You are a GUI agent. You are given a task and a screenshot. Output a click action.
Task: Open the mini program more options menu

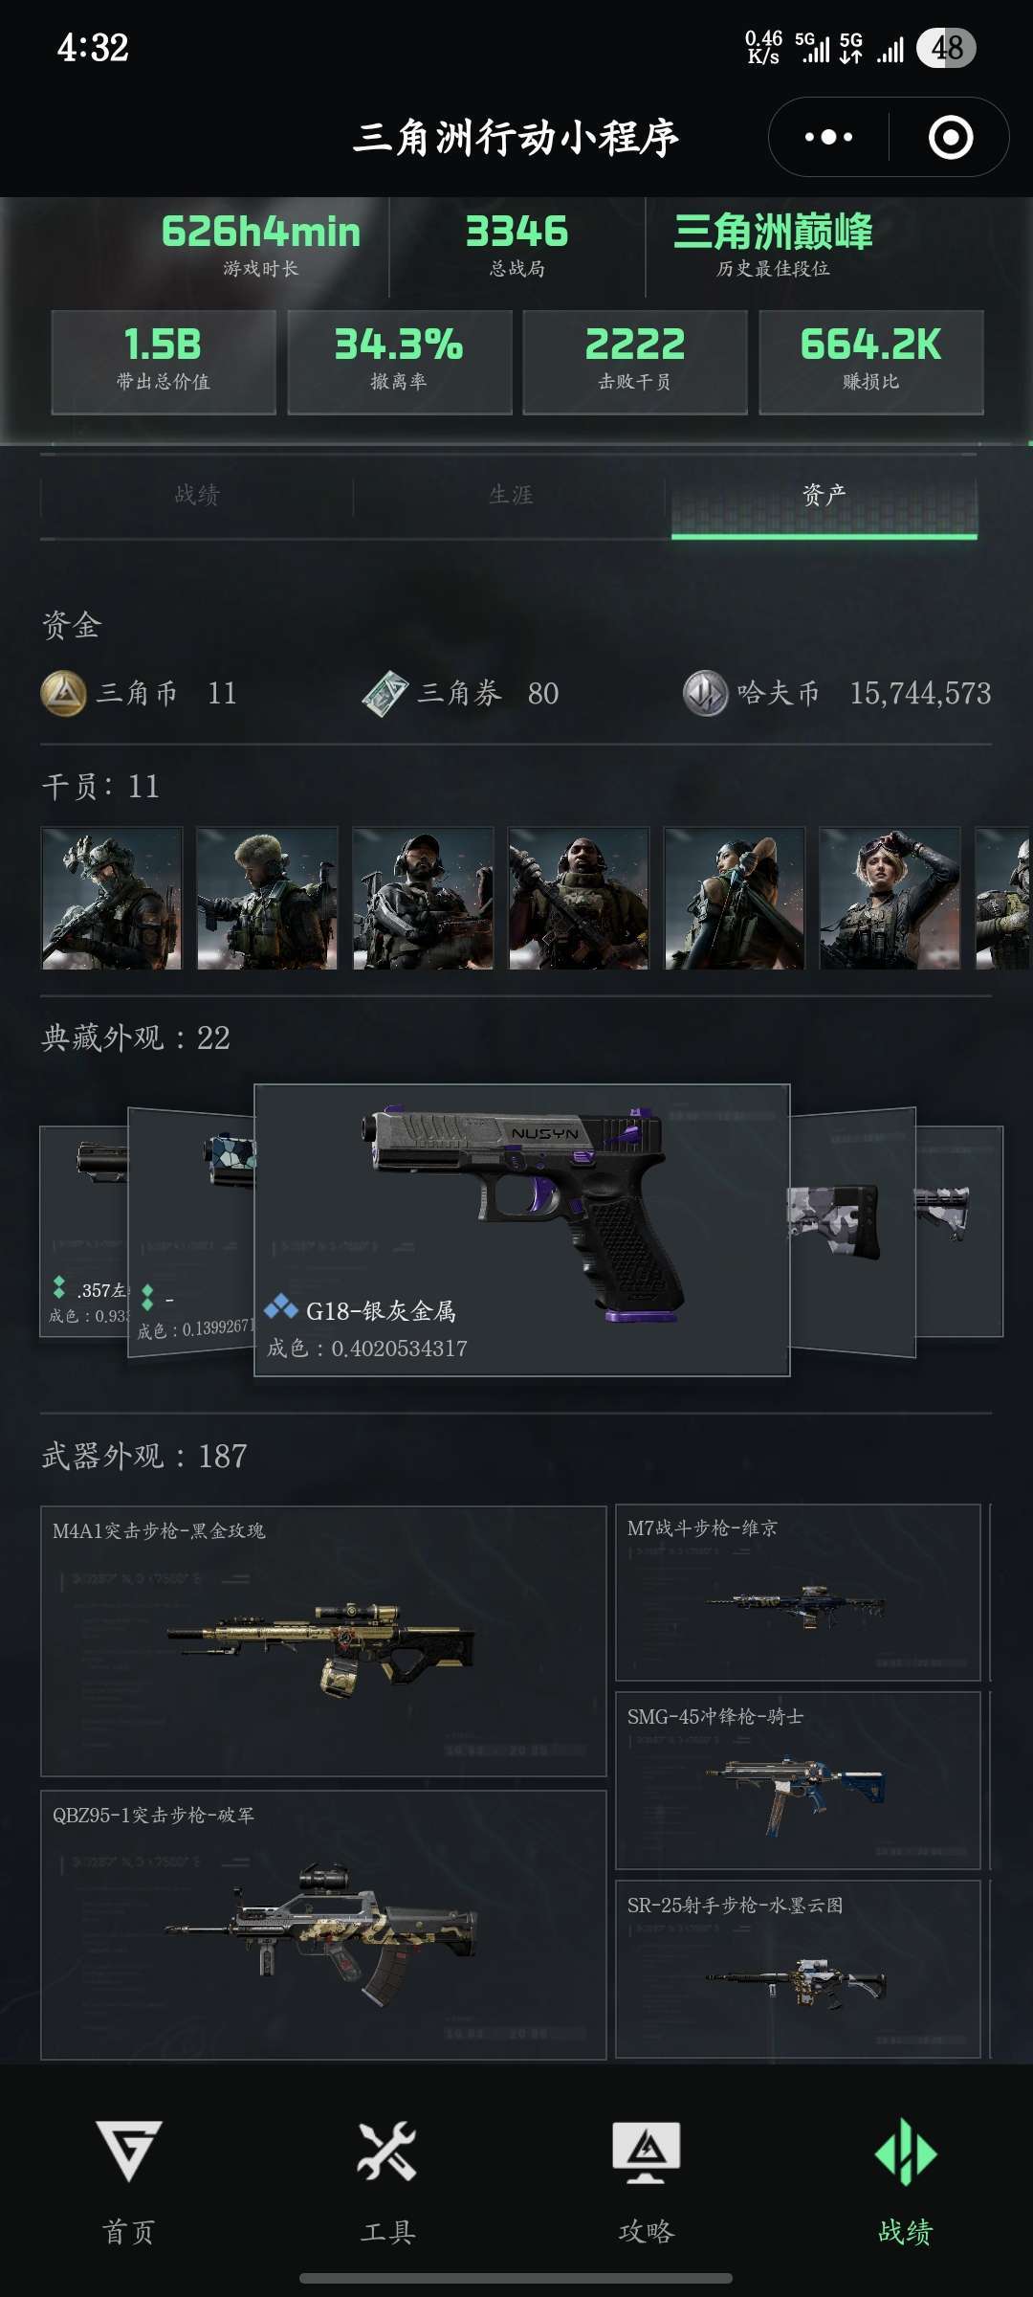point(828,137)
